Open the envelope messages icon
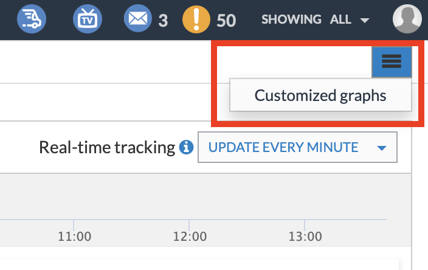 138,19
